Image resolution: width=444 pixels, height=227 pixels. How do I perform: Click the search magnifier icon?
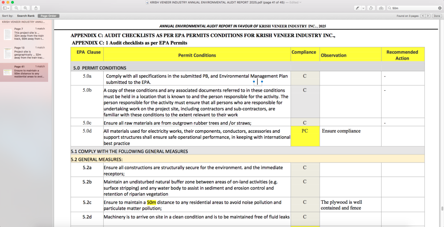(389, 8)
